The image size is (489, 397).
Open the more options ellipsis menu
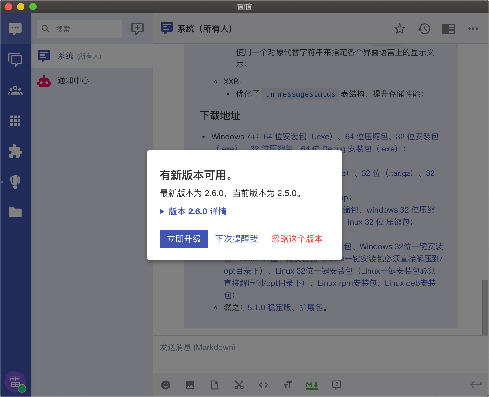473,29
